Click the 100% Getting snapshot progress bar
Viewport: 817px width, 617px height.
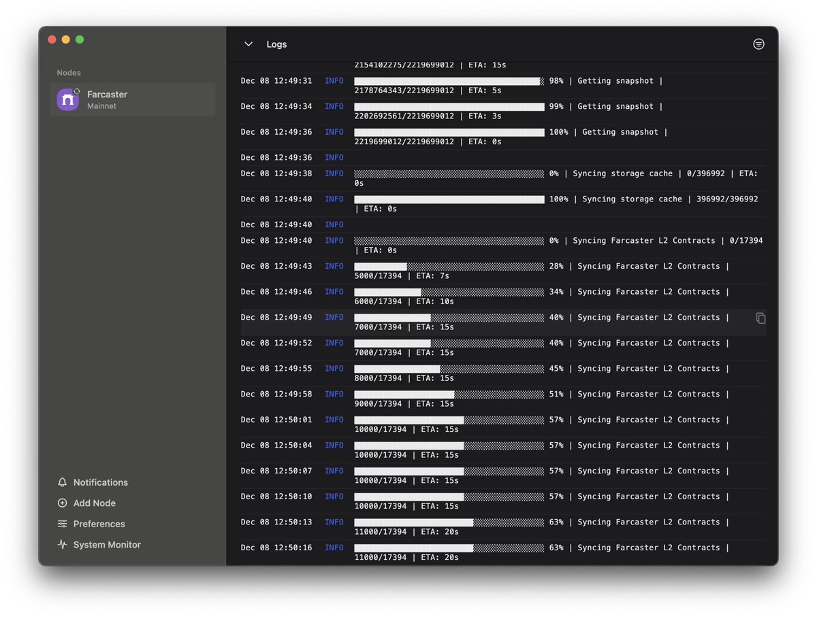click(x=449, y=132)
